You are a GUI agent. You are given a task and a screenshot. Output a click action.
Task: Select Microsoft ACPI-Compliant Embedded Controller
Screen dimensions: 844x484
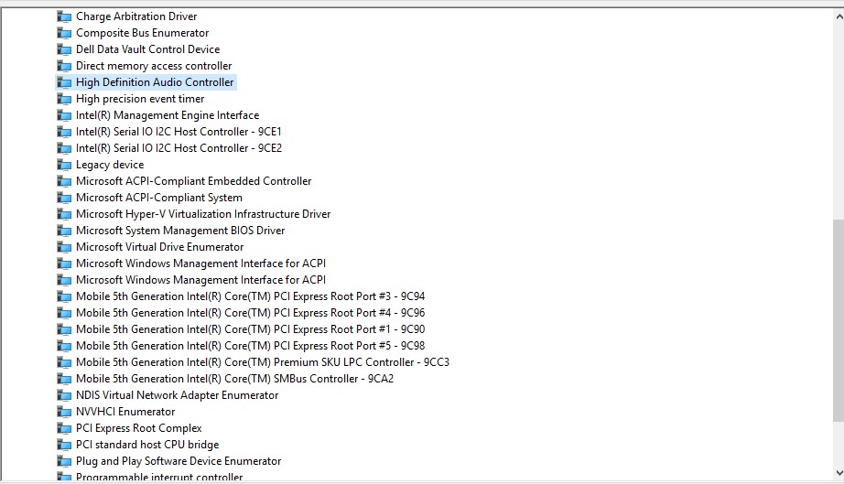(193, 181)
